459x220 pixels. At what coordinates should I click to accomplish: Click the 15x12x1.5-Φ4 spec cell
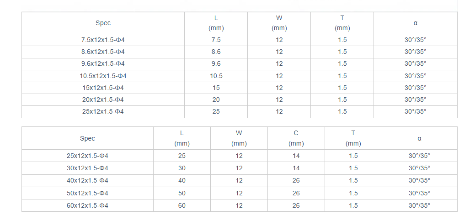click(x=103, y=88)
